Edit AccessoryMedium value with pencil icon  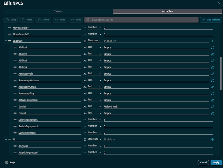[212, 80]
